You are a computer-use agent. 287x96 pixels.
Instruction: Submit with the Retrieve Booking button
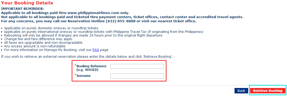click(268, 91)
